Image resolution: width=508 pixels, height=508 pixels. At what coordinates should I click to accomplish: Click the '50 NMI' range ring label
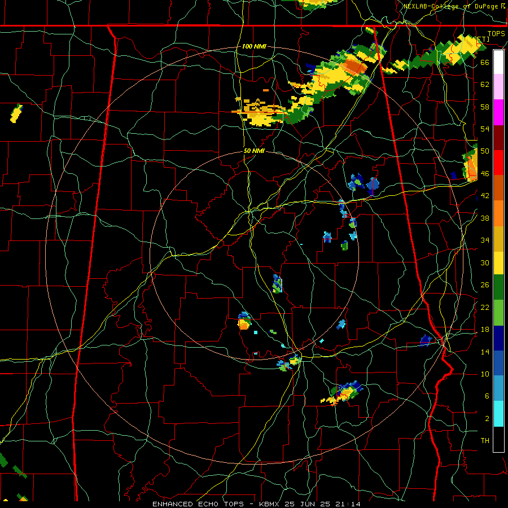click(254, 151)
